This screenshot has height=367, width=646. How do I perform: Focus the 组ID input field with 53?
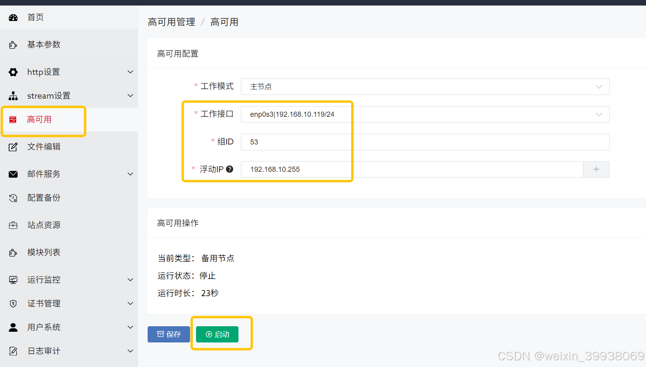tap(425, 142)
